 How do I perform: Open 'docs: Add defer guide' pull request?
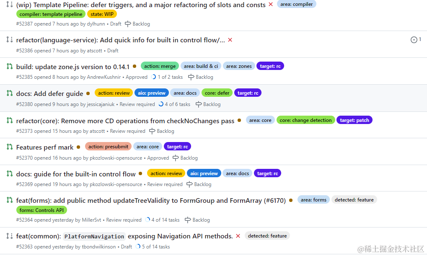[x=49, y=93]
